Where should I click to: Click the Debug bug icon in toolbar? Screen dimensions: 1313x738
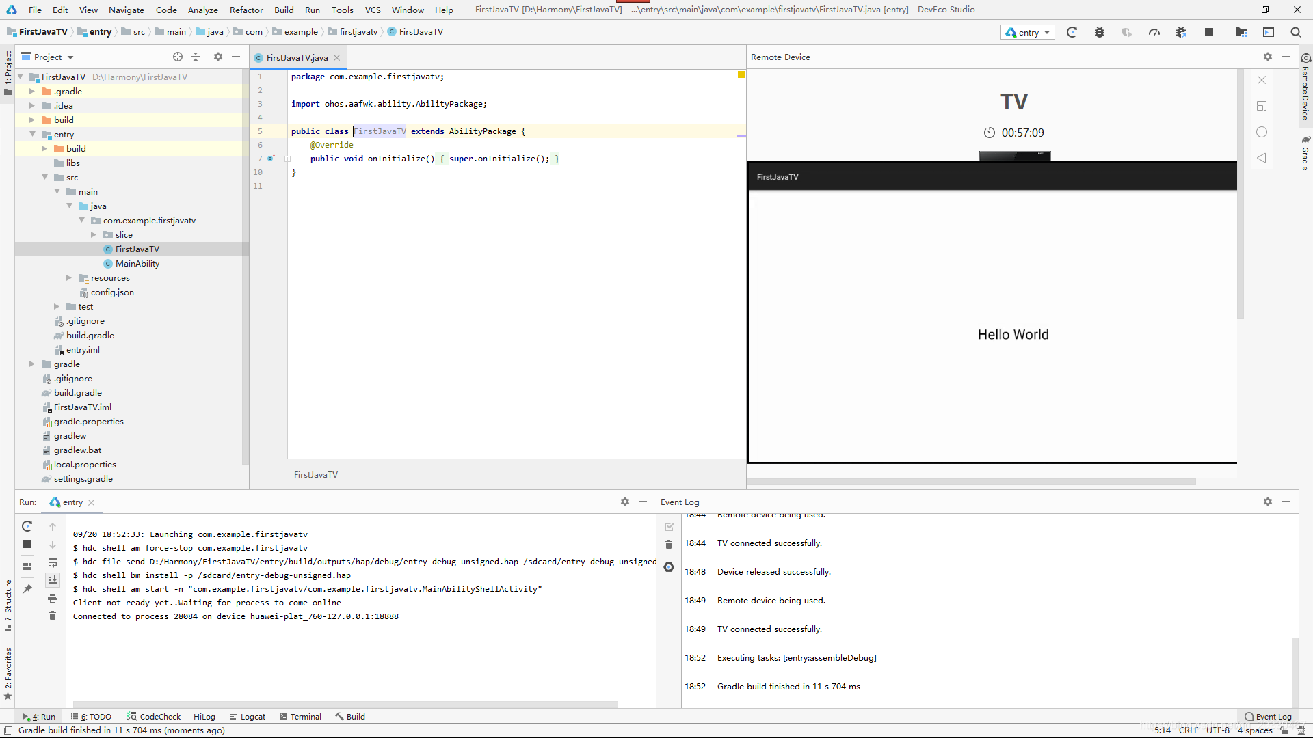[1099, 32]
